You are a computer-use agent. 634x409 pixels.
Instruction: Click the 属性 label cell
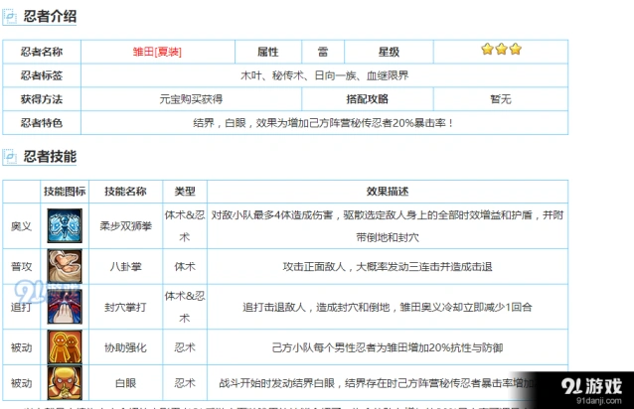pos(268,52)
